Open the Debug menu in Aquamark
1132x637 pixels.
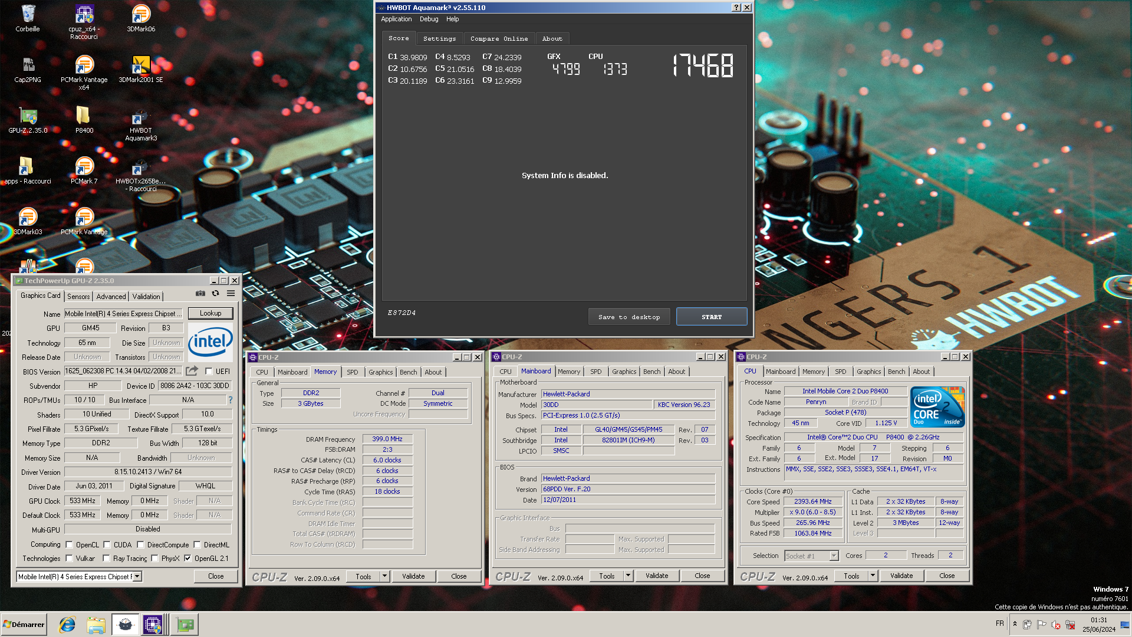(x=429, y=19)
